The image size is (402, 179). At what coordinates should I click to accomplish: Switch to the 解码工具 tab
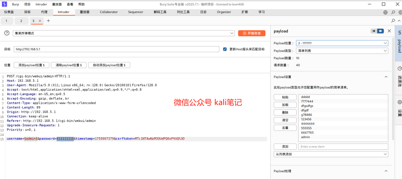(160, 12)
